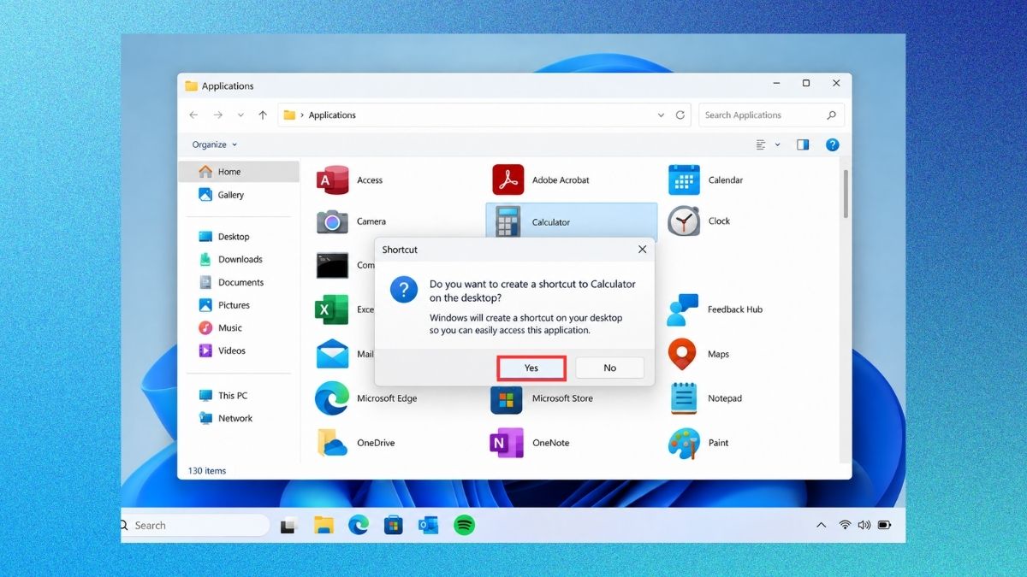Open the OneNote app icon
This screenshot has height=577, width=1027.
point(507,443)
